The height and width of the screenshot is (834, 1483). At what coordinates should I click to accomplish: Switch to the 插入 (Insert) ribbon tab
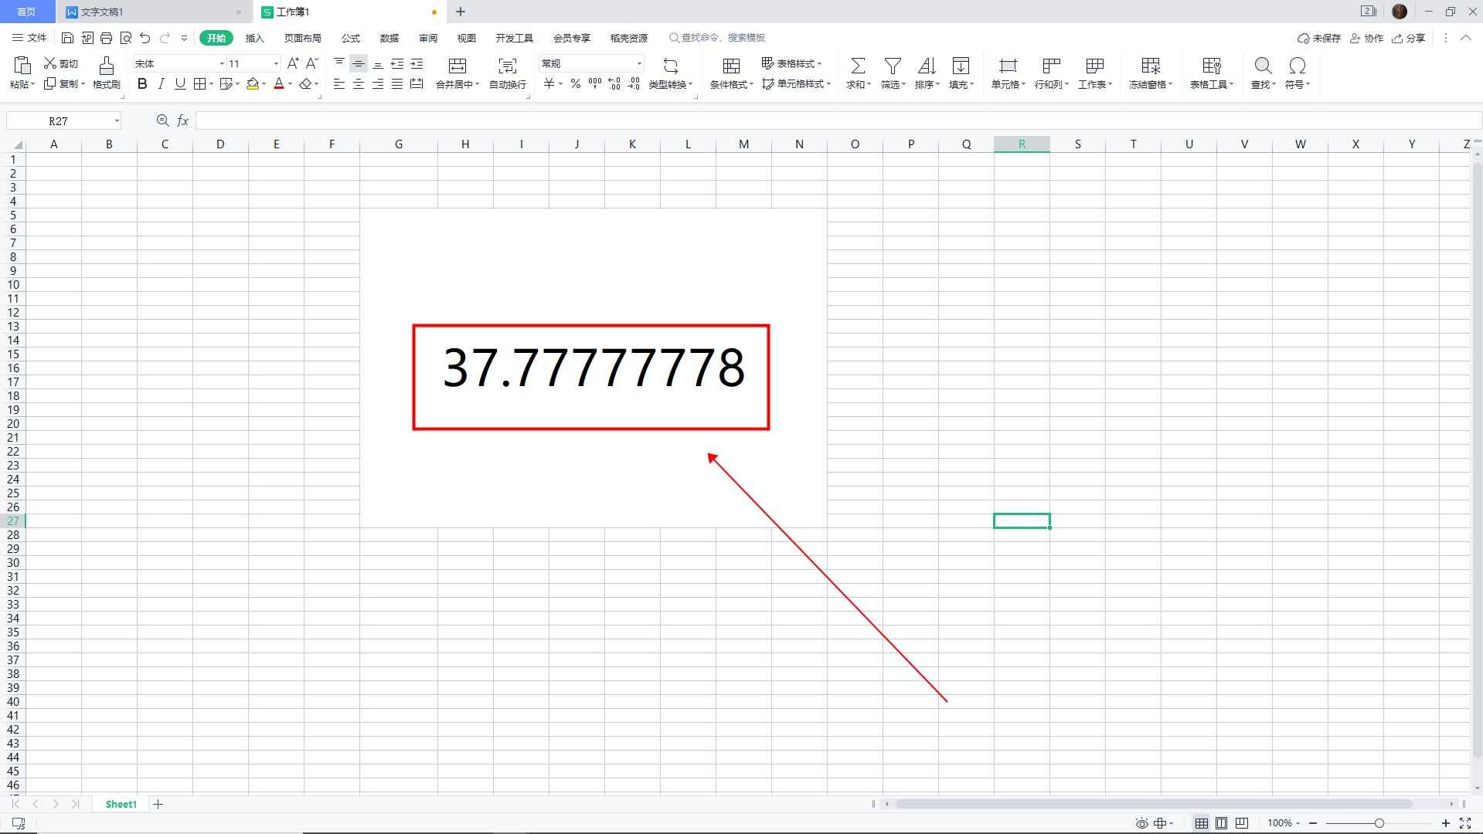(x=254, y=38)
